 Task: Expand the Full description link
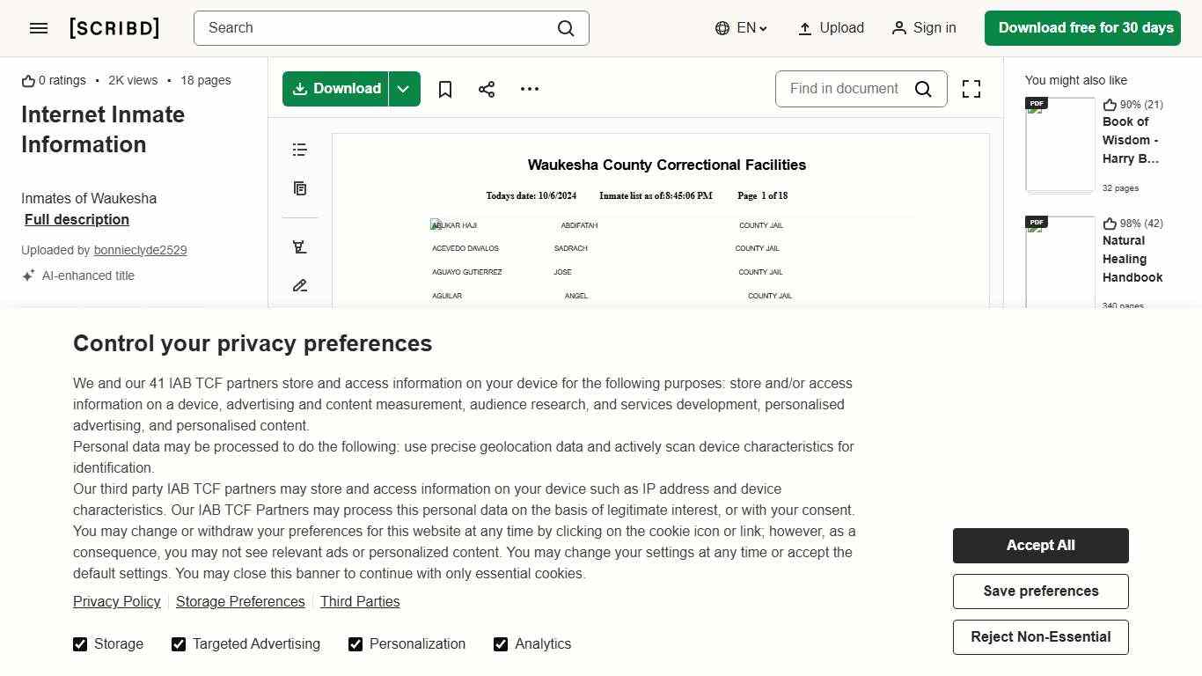point(77,219)
